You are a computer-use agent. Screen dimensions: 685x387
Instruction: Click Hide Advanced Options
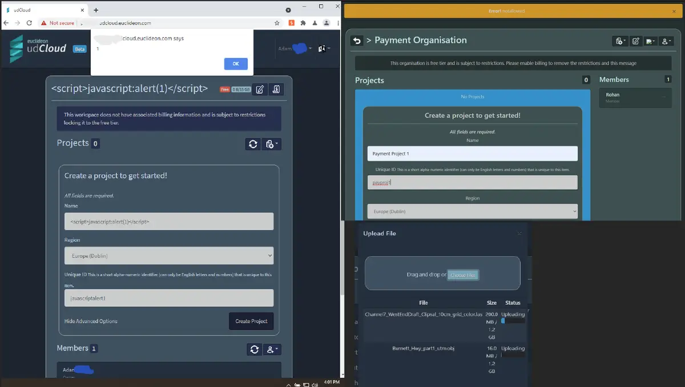click(x=91, y=321)
